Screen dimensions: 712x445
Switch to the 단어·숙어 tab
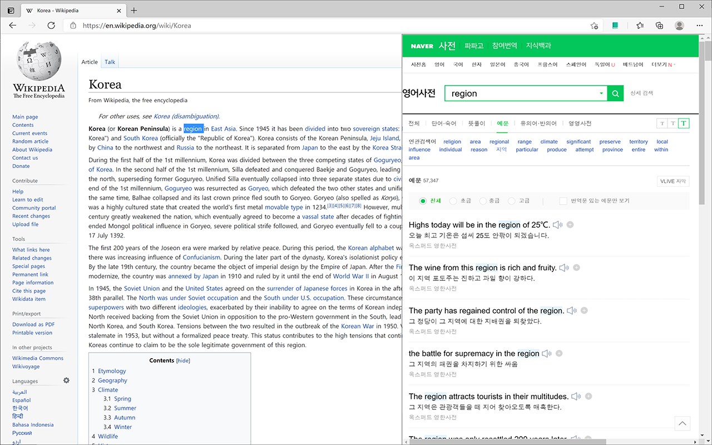pyautogui.click(x=444, y=123)
